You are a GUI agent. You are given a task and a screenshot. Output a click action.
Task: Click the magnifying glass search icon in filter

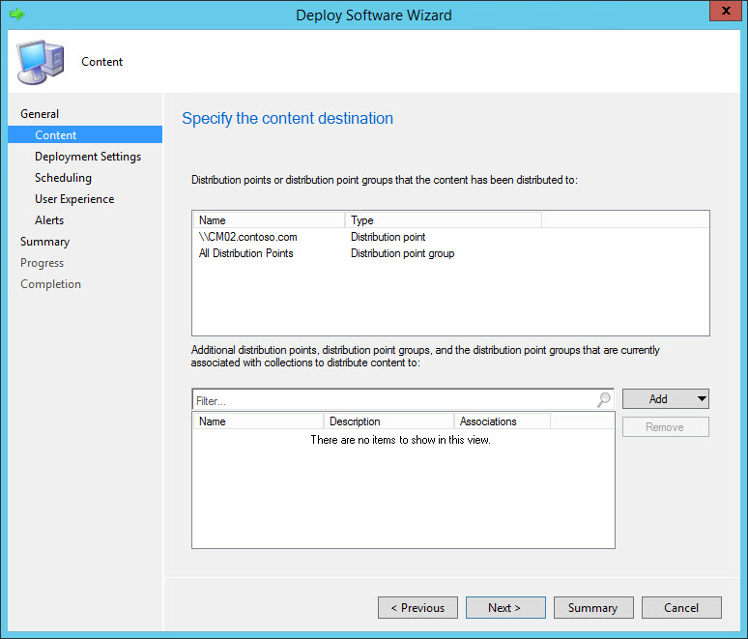click(x=604, y=399)
